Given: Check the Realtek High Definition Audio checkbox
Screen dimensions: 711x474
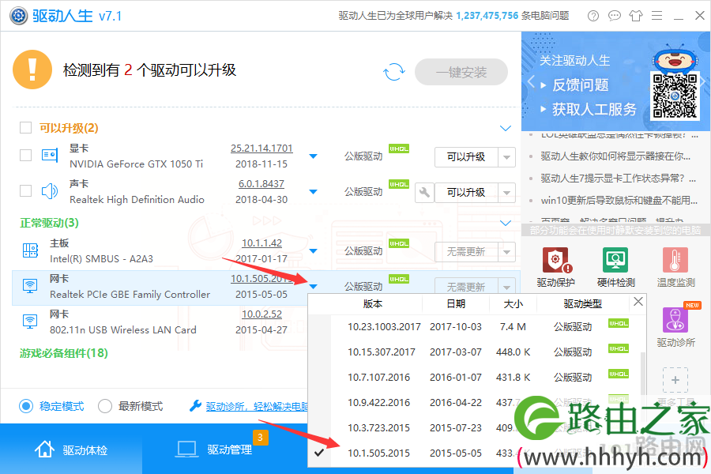Looking at the screenshot, I should (x=26, y=191).
